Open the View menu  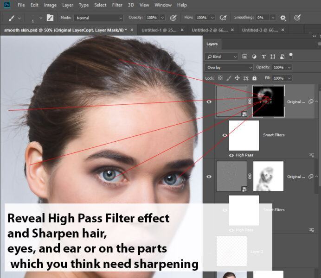144,5
